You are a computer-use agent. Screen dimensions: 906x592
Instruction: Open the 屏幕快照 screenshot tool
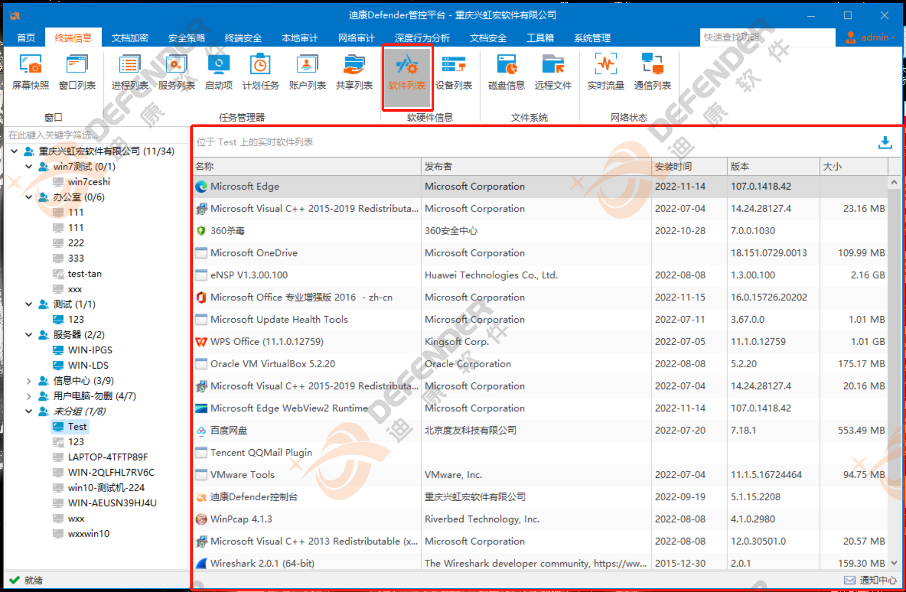click(31, 72)
